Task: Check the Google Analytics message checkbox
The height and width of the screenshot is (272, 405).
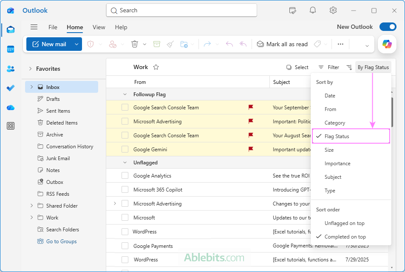Action: (125, 176)
